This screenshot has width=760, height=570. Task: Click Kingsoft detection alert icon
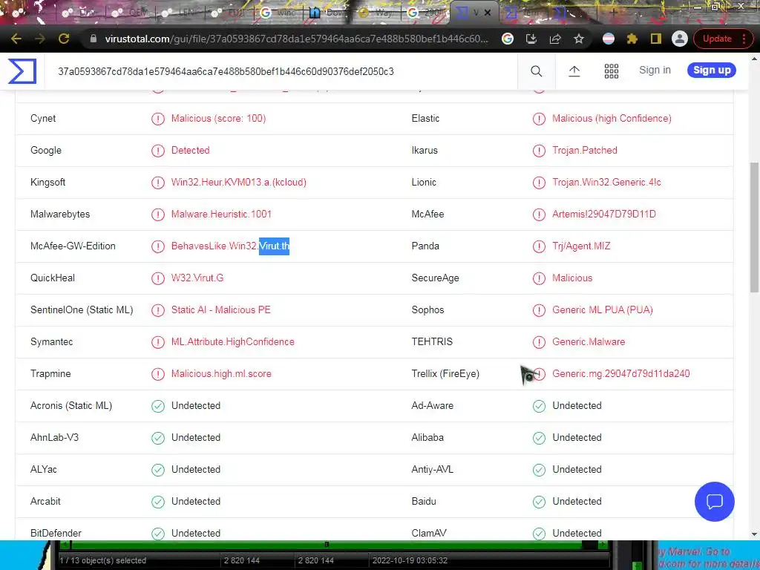coord(157,183)
